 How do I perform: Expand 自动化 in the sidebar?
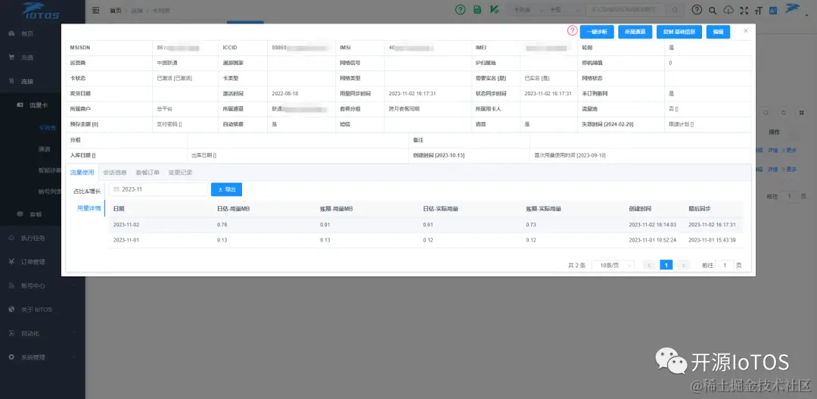tap(30, 333)
